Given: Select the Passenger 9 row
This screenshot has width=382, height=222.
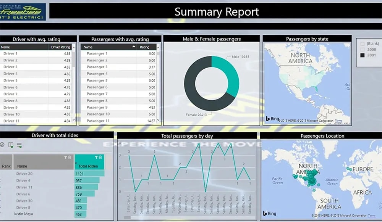Looking at the screenshot, I should tap(118, 107).
